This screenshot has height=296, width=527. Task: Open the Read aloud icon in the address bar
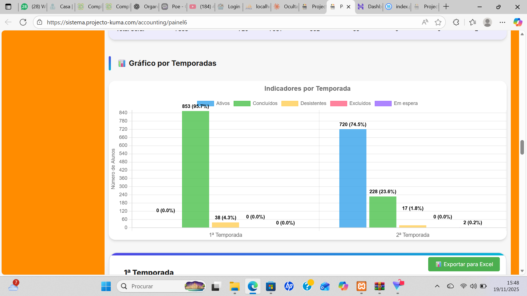pos(425,22)
